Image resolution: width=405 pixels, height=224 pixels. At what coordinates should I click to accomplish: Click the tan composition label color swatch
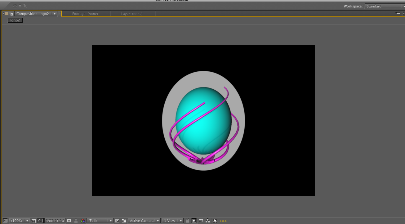[x=7, y=14]
